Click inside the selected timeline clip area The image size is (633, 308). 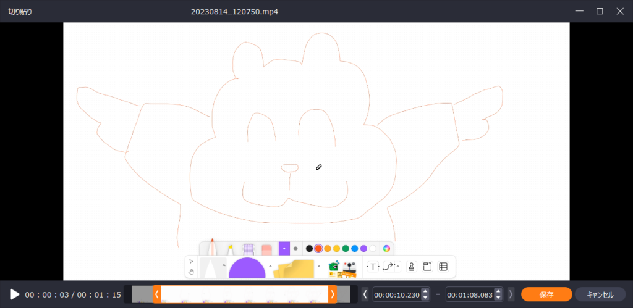click(245, 294)
